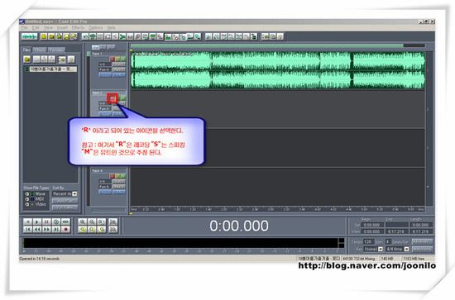This screenshot has height=300, width=455.
Task: Select the EQ tab above track controls
Action: pos(103,47)
